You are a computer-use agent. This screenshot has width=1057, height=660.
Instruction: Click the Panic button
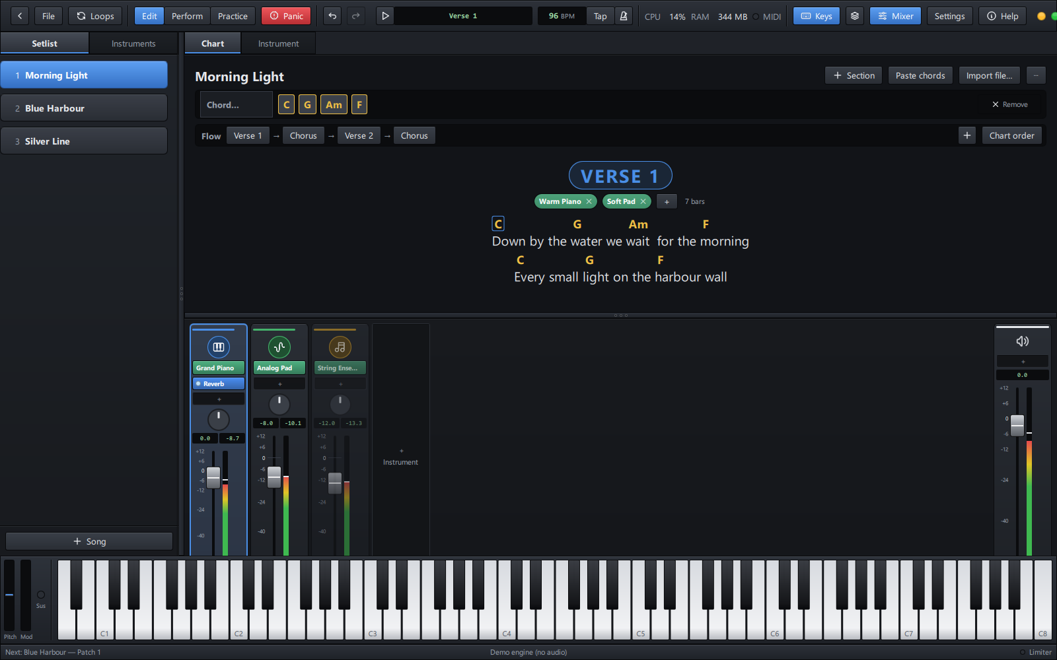pyautogui.click(x=287, y=16)
